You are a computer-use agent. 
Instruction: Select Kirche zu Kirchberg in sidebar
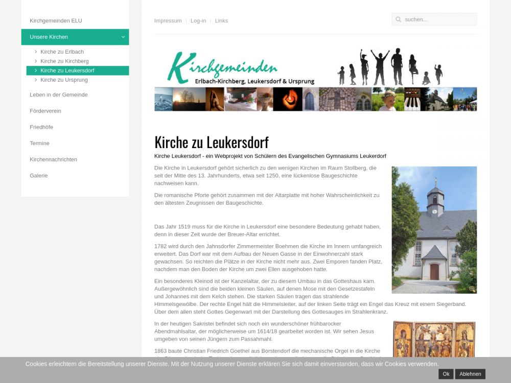coord(64,61)
